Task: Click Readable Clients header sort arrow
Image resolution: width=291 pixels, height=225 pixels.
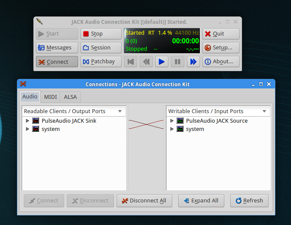Action: pyautogui.click(x=120, y=111)
